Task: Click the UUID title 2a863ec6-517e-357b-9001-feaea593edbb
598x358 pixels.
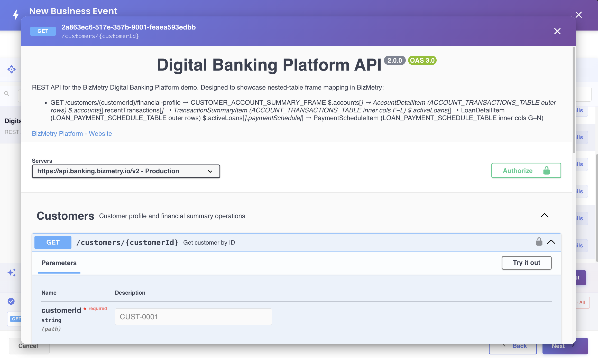Action: pyautogui.click(x=128, y=27)
